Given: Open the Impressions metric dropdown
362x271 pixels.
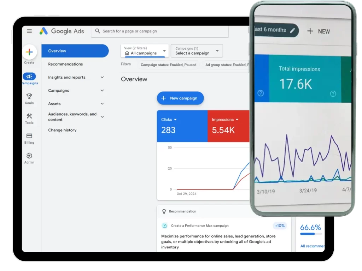Looking at the screenshot, I should (237, 120).
